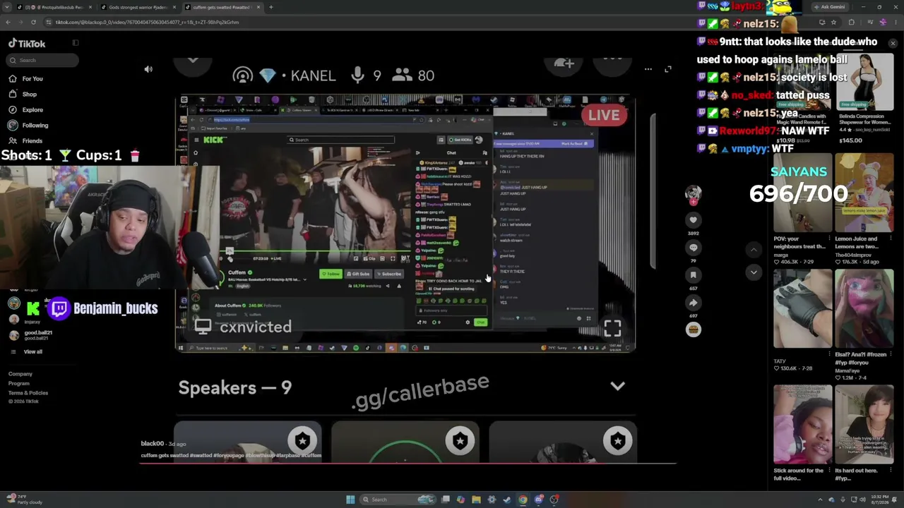The width and height of the screenshot is (904, 508).
Task: Mute the TikTok video sound
Action: tap(148, 69)
